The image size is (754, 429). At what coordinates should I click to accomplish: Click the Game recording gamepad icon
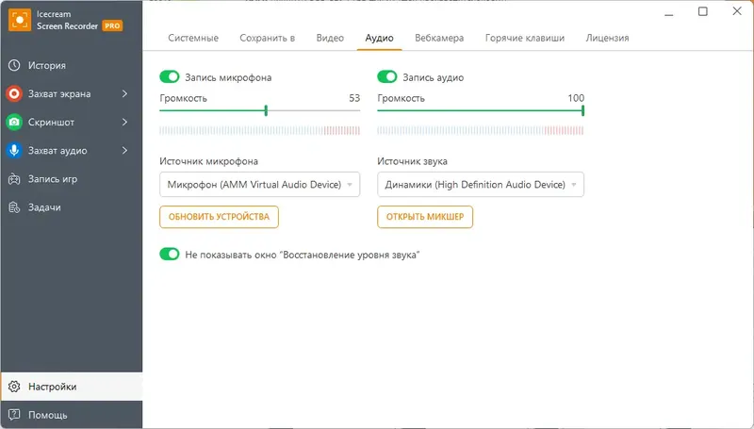pos(14,179)
